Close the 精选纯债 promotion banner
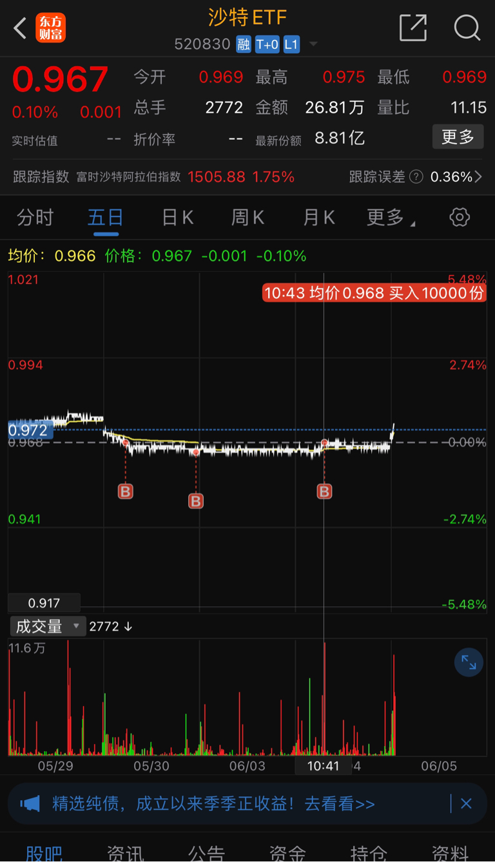This screenshot has width=495, height=862. click(x=466, y=803)
